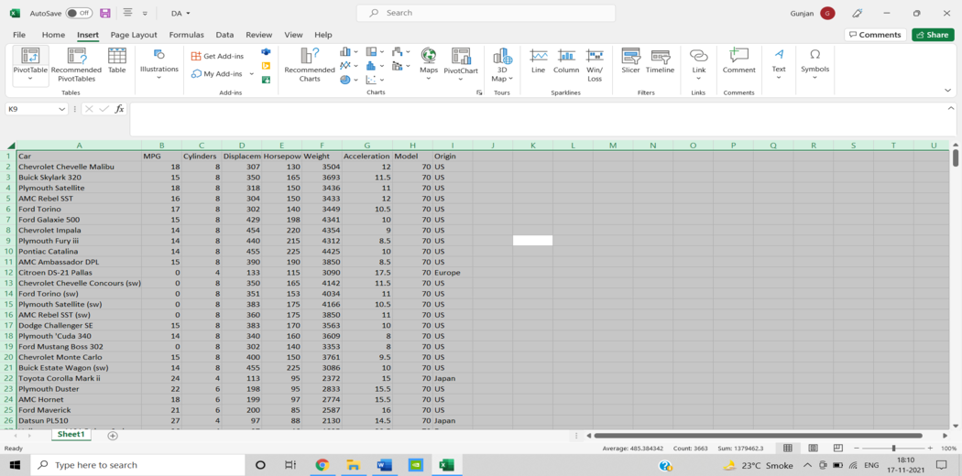Open Recommended PivotTables
This screenshot has width=962, height=476.
click(x=77, y=65)
